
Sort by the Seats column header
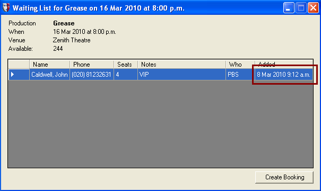click(126, 65)
